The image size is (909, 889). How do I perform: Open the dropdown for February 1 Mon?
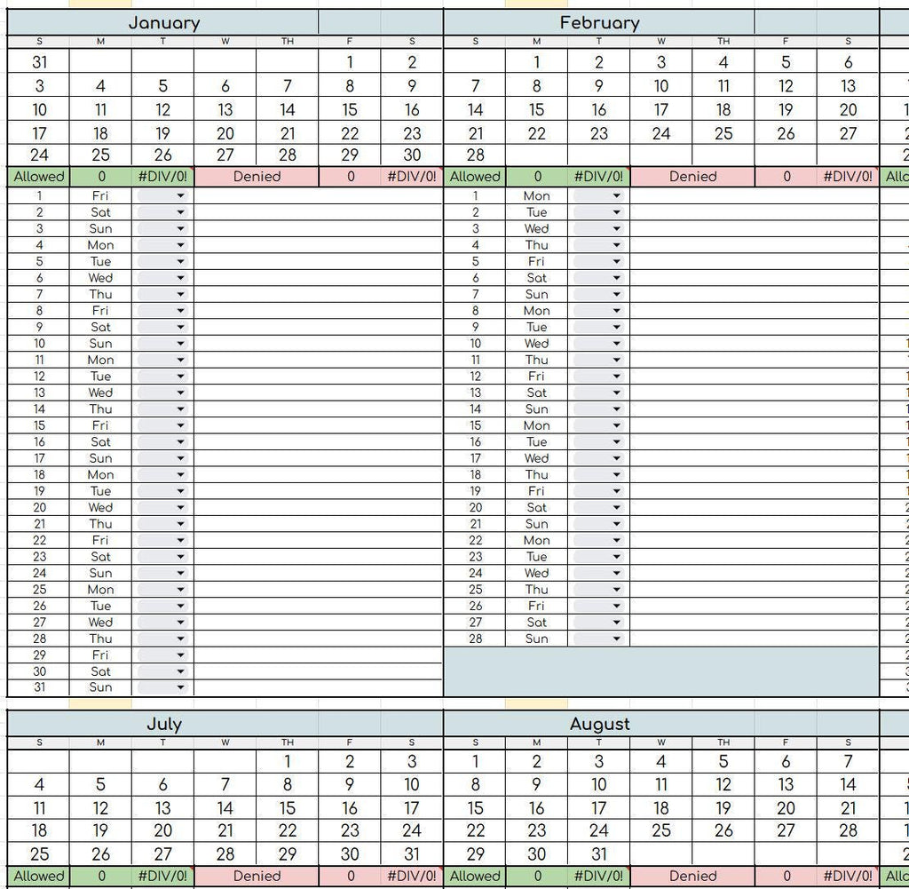tap(599, 195)
